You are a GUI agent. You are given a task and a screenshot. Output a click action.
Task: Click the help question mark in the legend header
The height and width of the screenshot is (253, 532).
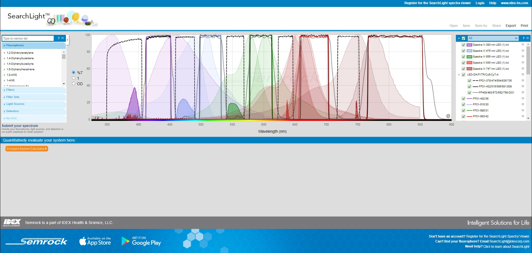(x=523, y=38)
